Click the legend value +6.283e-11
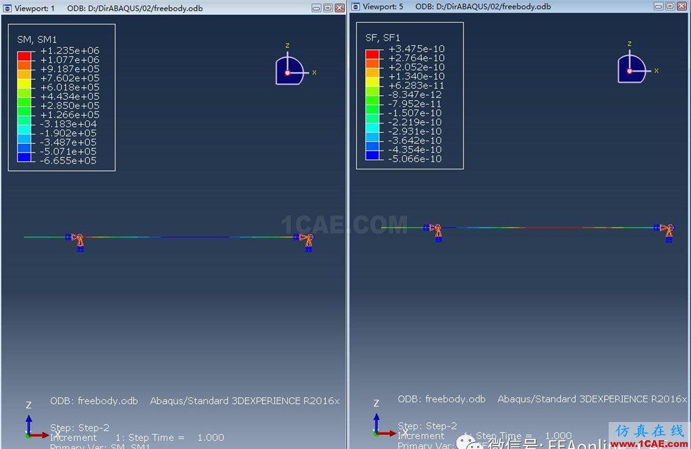The image size is (691, 449). 416,86
